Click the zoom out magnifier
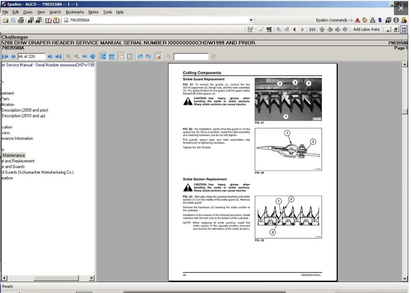 tap(77, 57)
